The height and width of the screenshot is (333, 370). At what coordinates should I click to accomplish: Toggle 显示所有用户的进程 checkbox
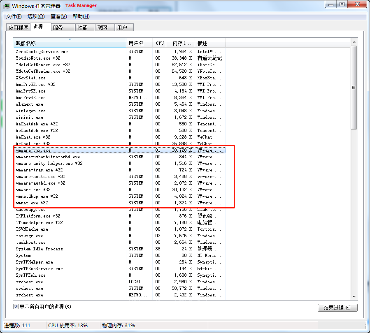(x=16, y=307)
